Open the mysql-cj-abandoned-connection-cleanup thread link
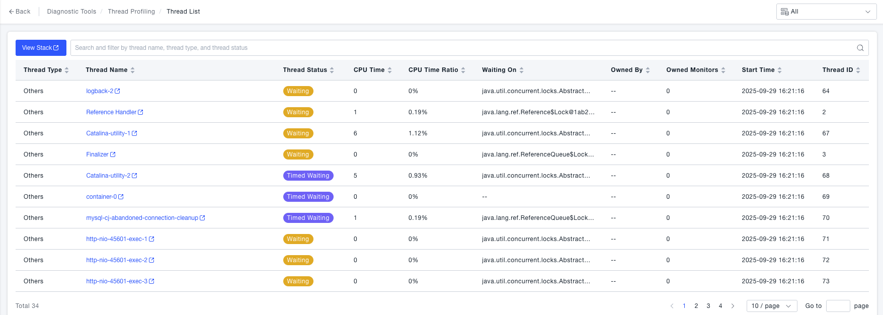This screenshot has width=883, height=315. [142, 218]
